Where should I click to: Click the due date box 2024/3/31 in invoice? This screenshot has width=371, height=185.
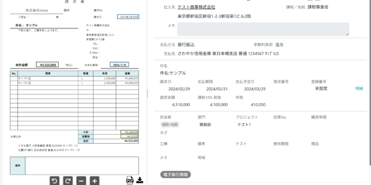(x=120, y=65)
